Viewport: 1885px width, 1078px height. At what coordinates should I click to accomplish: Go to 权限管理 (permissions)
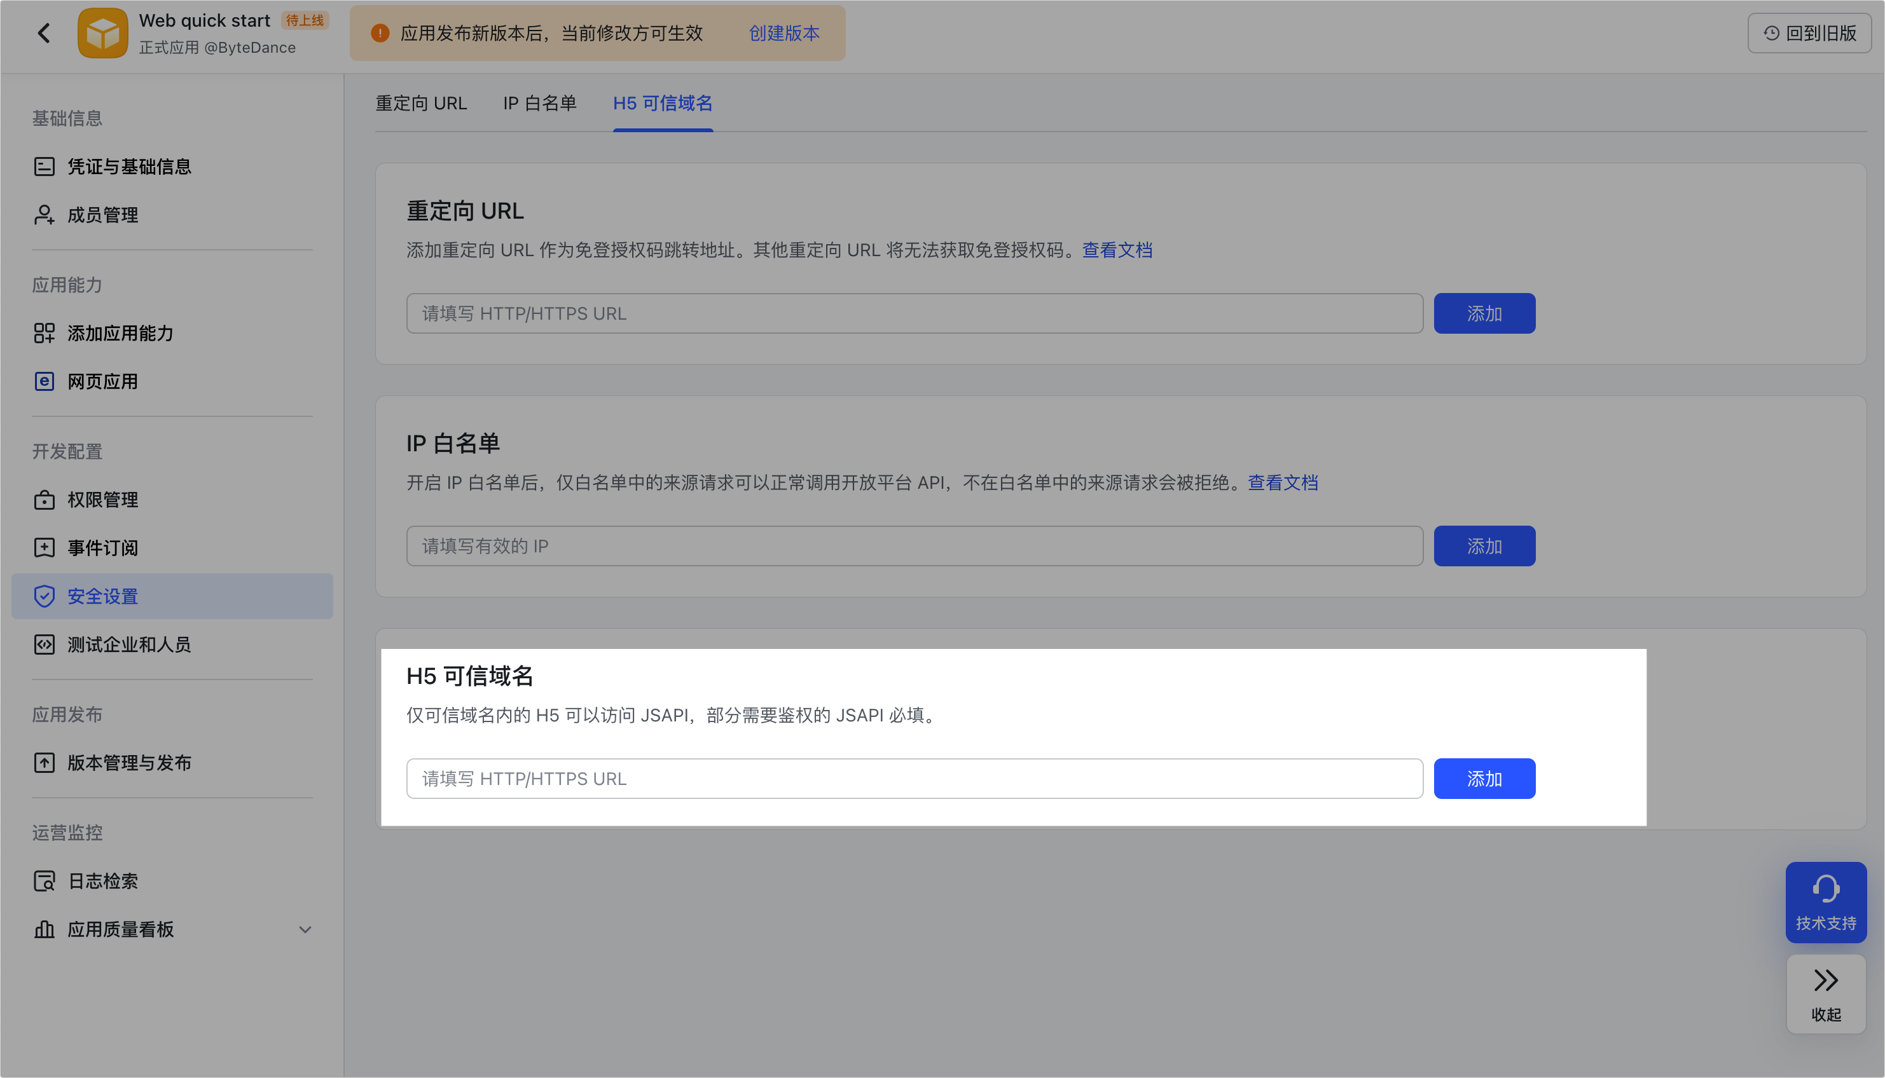point(102,500)
